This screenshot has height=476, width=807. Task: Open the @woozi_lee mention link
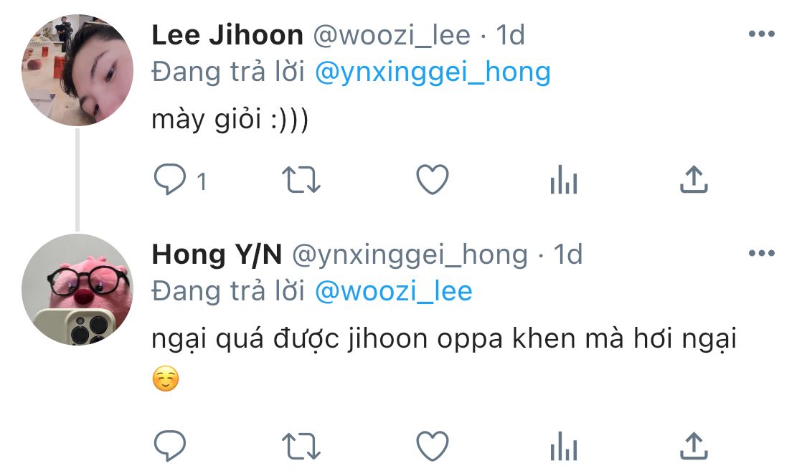point(393,291)
